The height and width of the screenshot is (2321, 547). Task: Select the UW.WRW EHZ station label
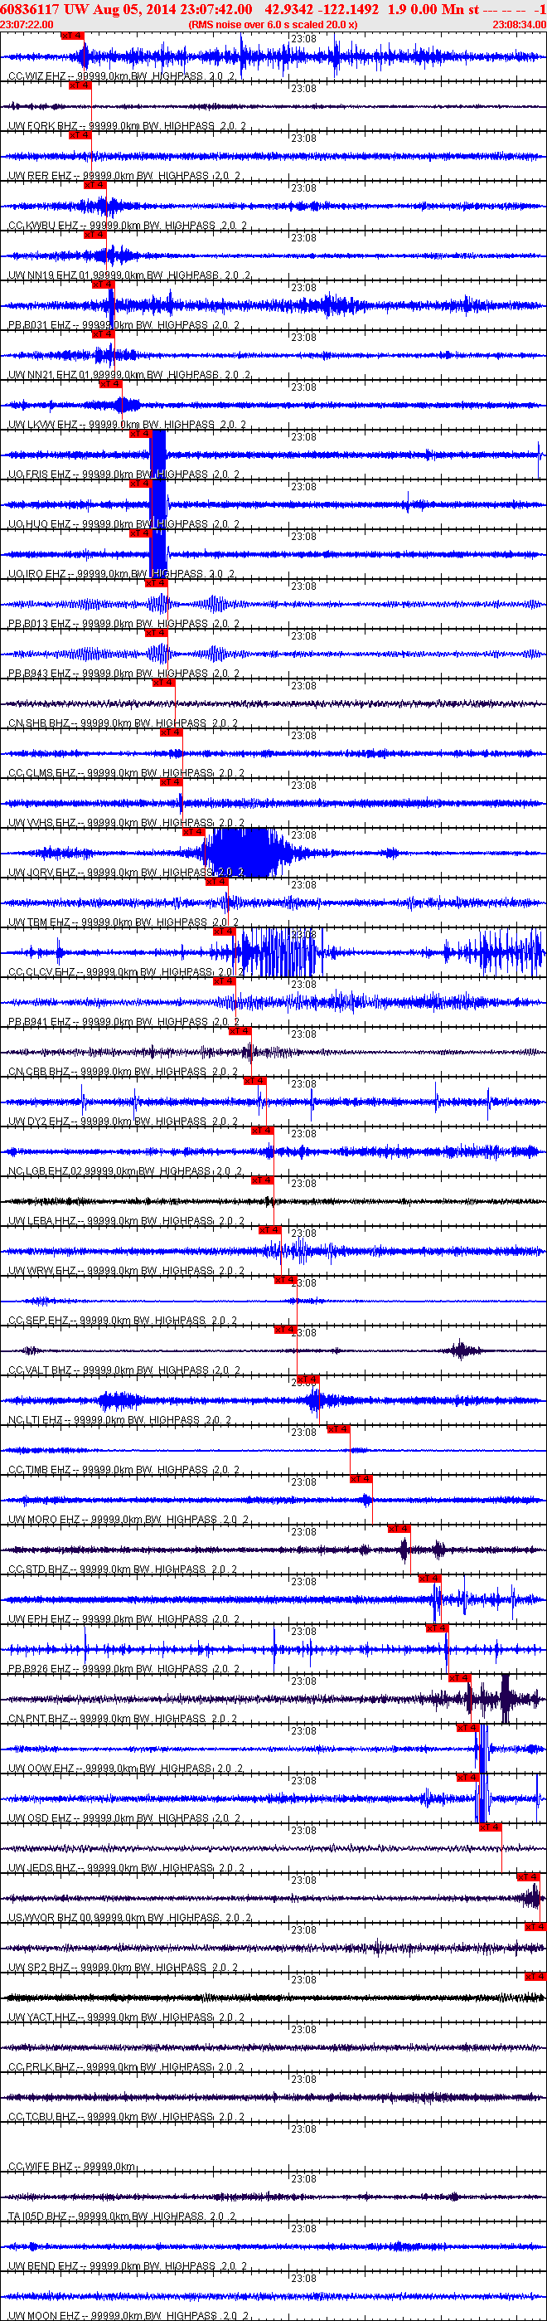click(127, 1271)
